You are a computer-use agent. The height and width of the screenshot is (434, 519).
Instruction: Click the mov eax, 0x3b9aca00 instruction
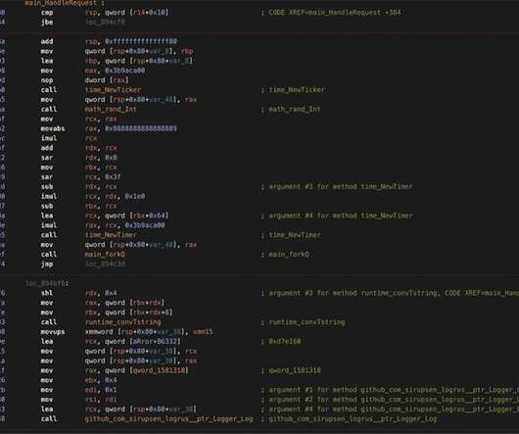click(93, 71)
